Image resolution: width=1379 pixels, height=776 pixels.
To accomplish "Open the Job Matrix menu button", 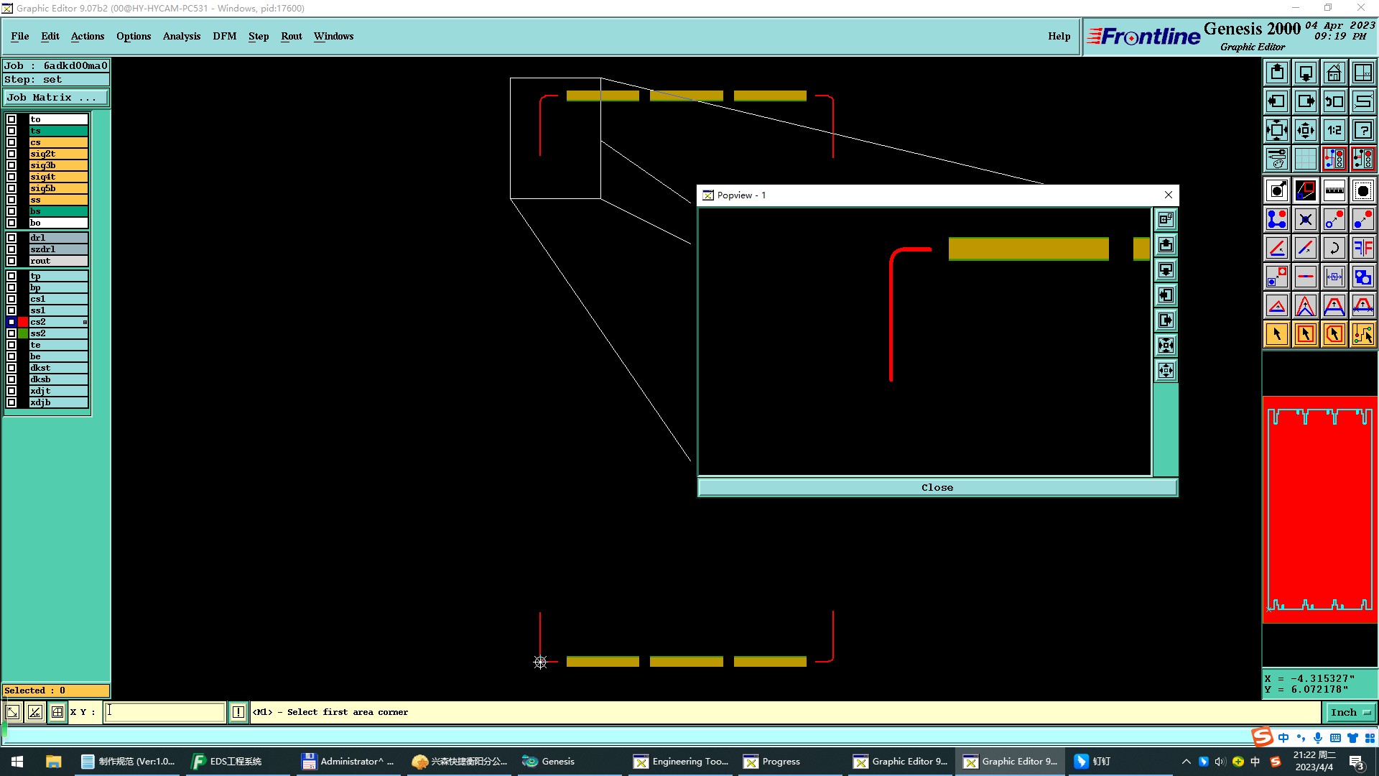I will tap(56, 98).
